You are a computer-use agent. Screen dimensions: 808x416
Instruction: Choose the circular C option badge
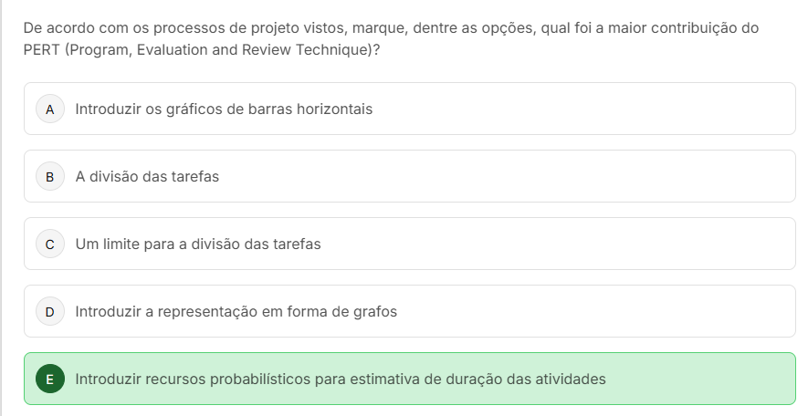pyautogui.click(x=50, y=244)
